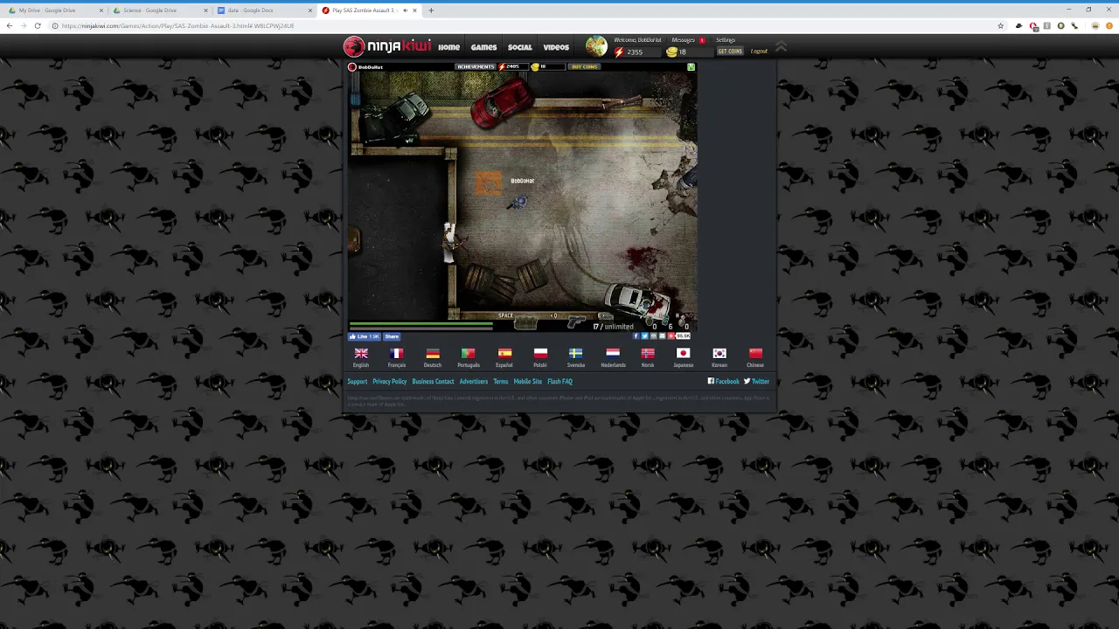Switch to data - Google Docs tab
The width and height of the screenshot is (1119, 629).
262,10
